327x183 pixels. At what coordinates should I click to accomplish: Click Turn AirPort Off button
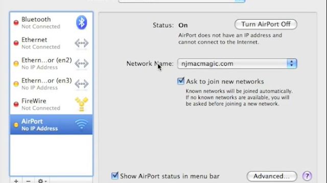pyautogui.click(x=266, y=24)
